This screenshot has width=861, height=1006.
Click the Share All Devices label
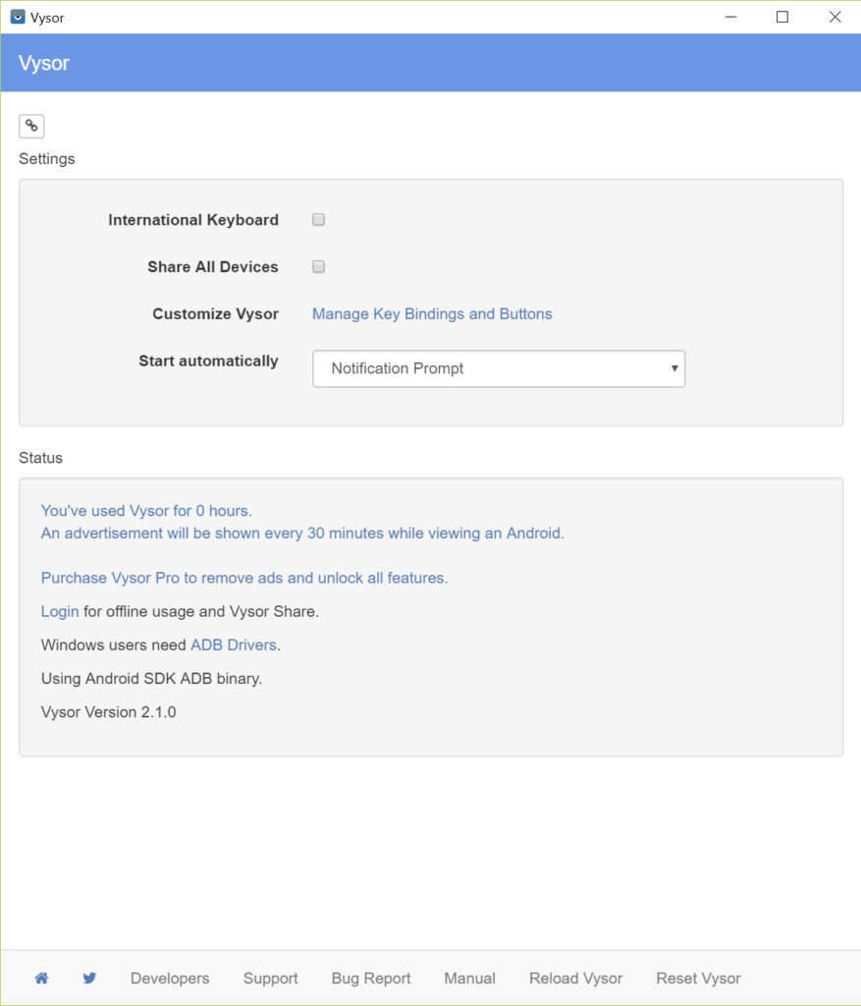(x=213, y=267)
